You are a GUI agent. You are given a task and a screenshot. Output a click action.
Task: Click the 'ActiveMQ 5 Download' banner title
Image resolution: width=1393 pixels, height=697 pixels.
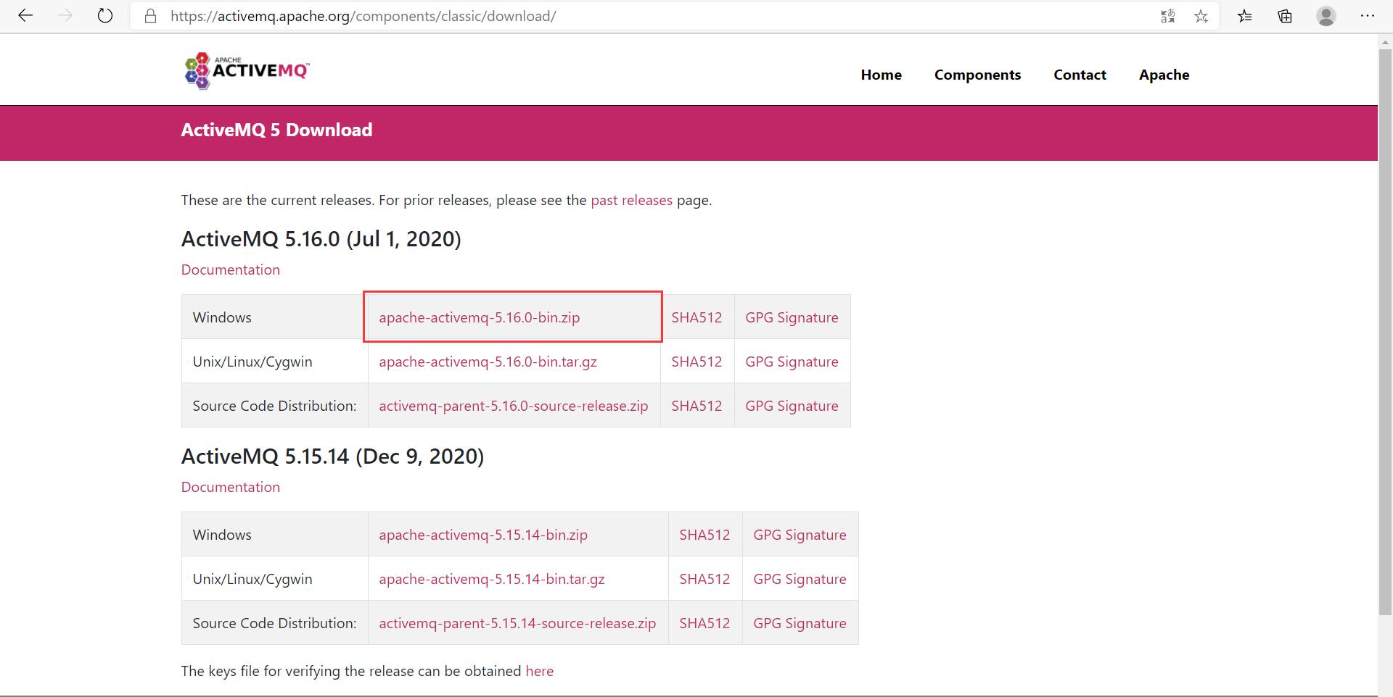pos(276,130)
